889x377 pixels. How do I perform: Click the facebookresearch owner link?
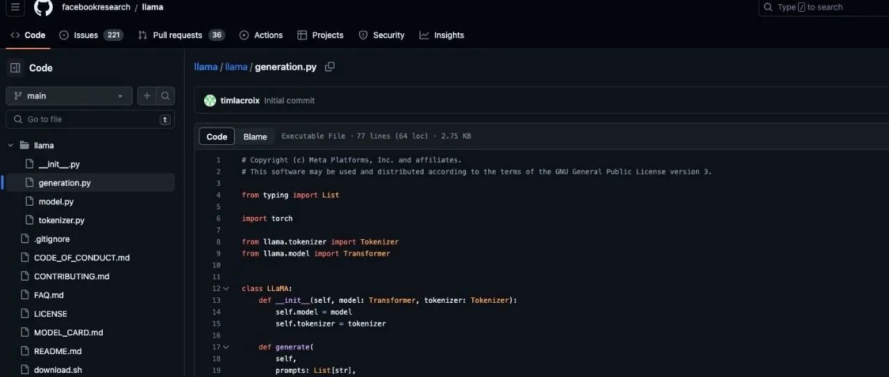[x=96, y=7]
